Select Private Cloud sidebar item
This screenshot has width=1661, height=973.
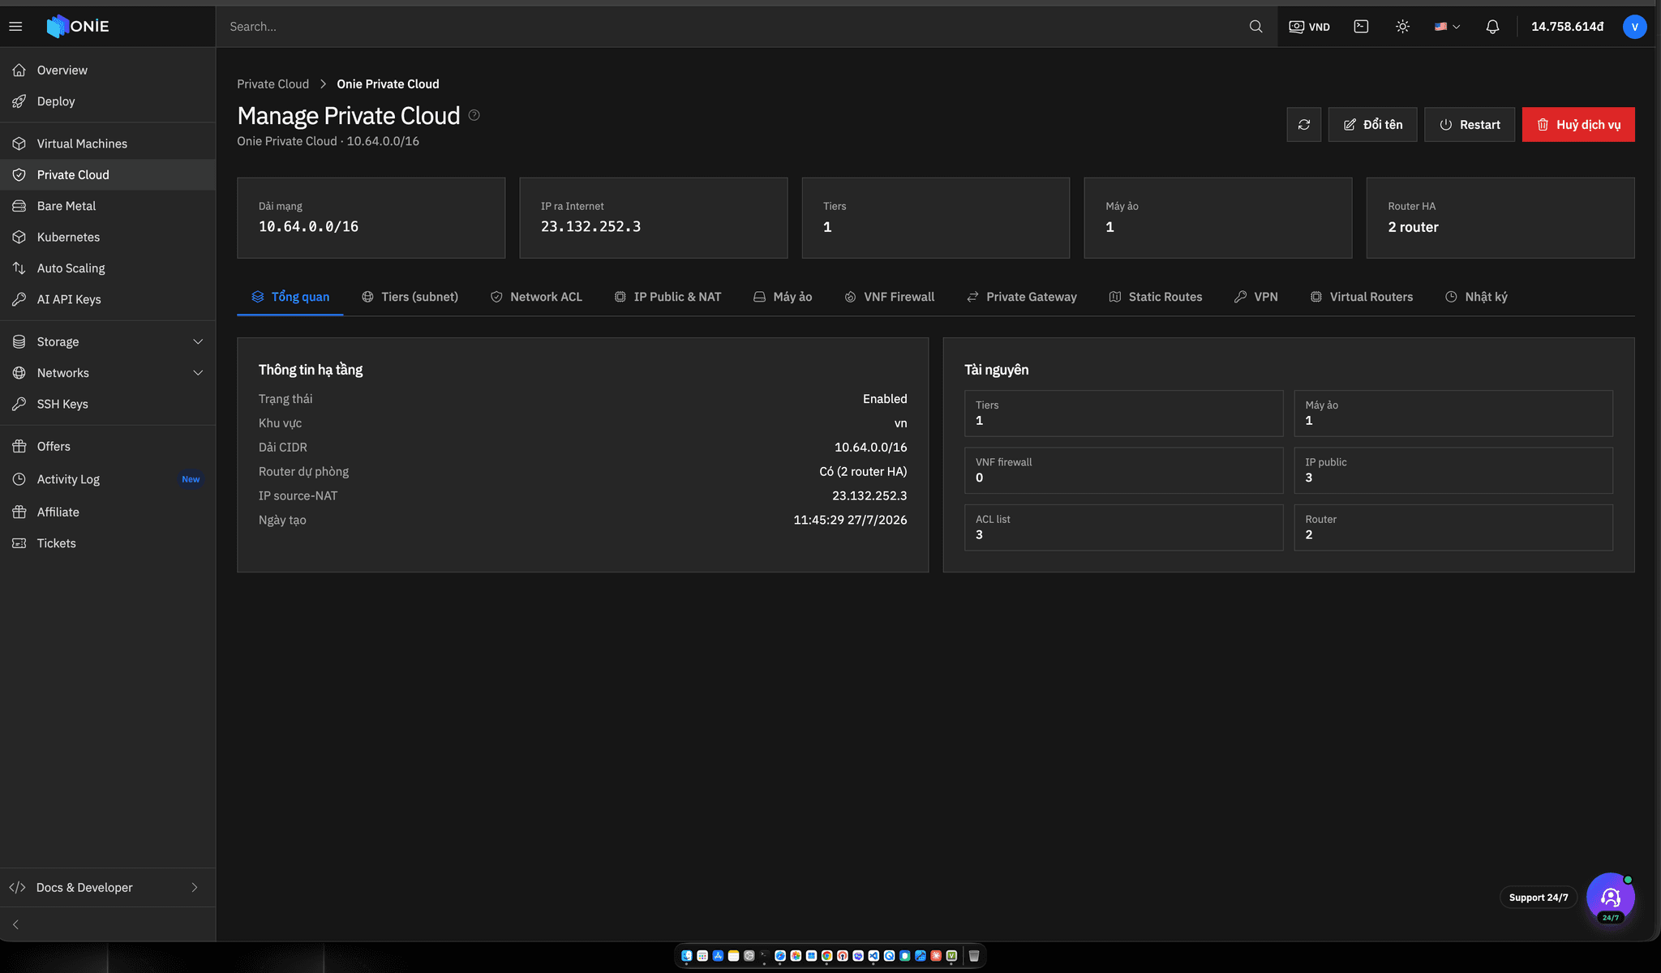pos(108,174)
